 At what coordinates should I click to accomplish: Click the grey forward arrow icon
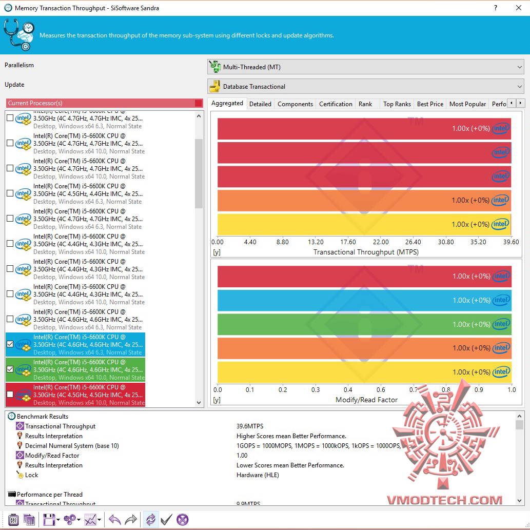[131, 520]
